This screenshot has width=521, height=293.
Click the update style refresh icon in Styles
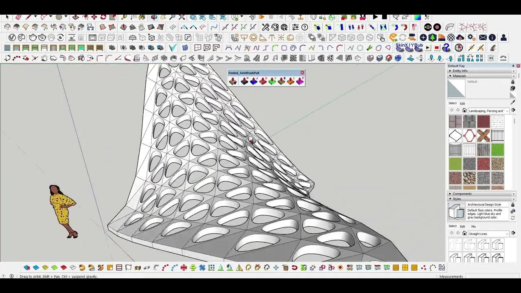click(x=512, y=218)
